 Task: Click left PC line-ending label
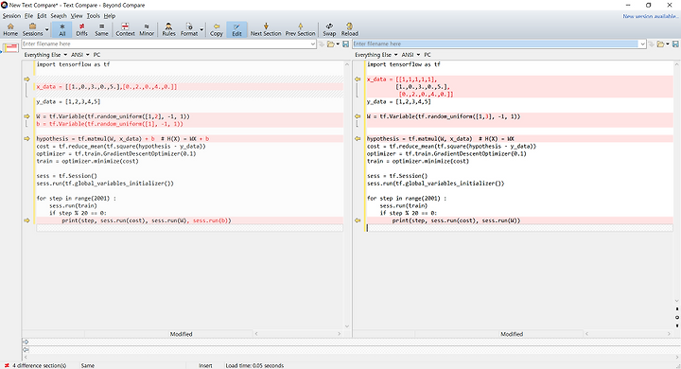click(96, 55)
